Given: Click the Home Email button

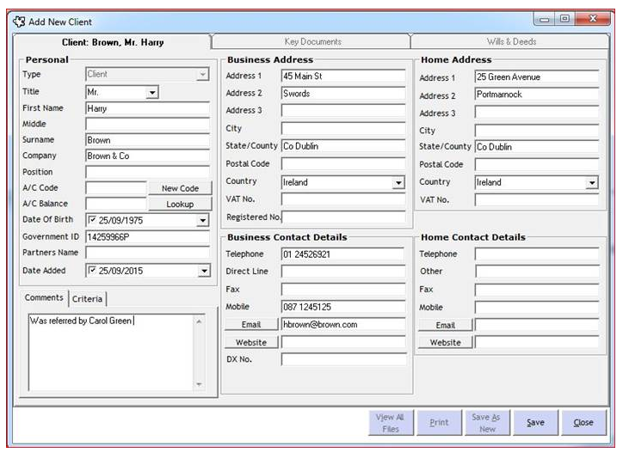Looking at the screenshot, I should coord(445,325).
